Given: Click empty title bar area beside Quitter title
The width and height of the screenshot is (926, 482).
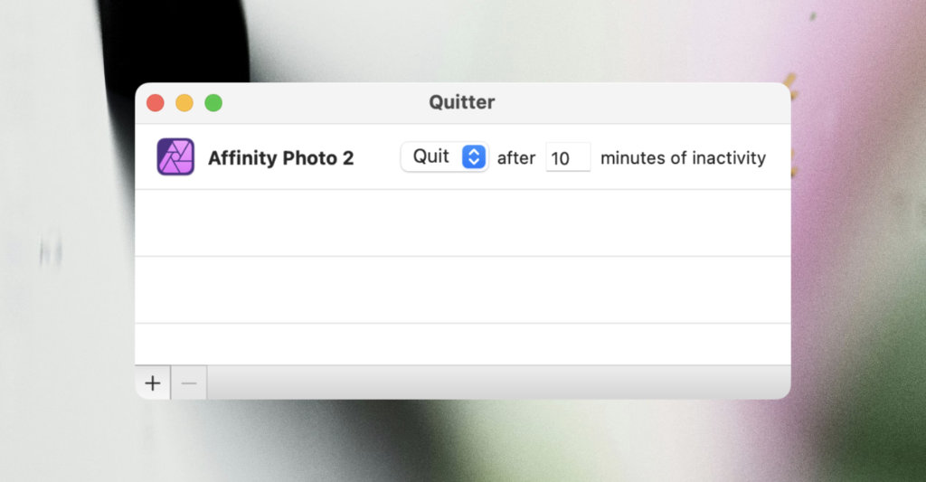Looking at the screenshot, I should tap(633, 103).
